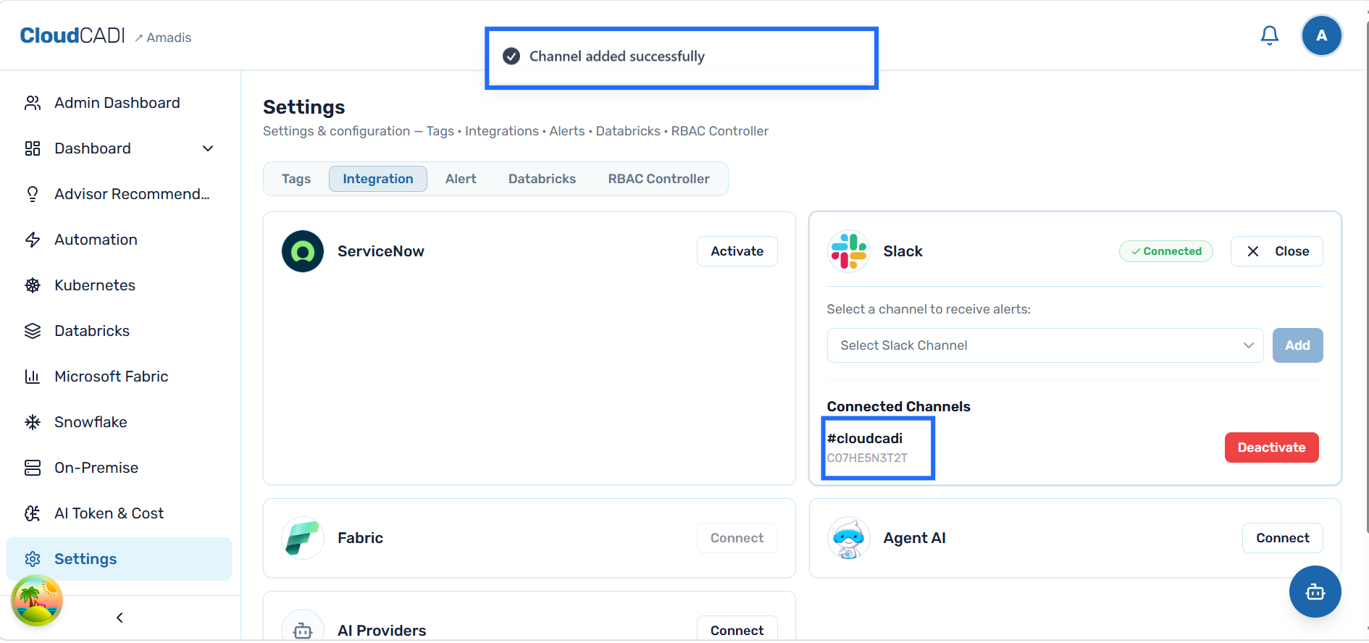Screen dimensions: 1369x643
Task: Activate the ServiceNow integration
Action: pos(737,251)
